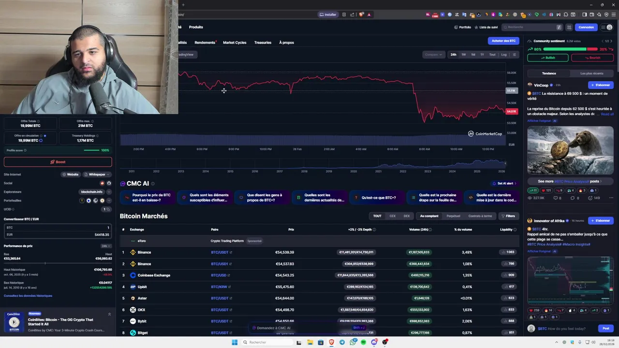Click the Recherche search field
The width and height of the screenshot is (619, 348).
532,27
